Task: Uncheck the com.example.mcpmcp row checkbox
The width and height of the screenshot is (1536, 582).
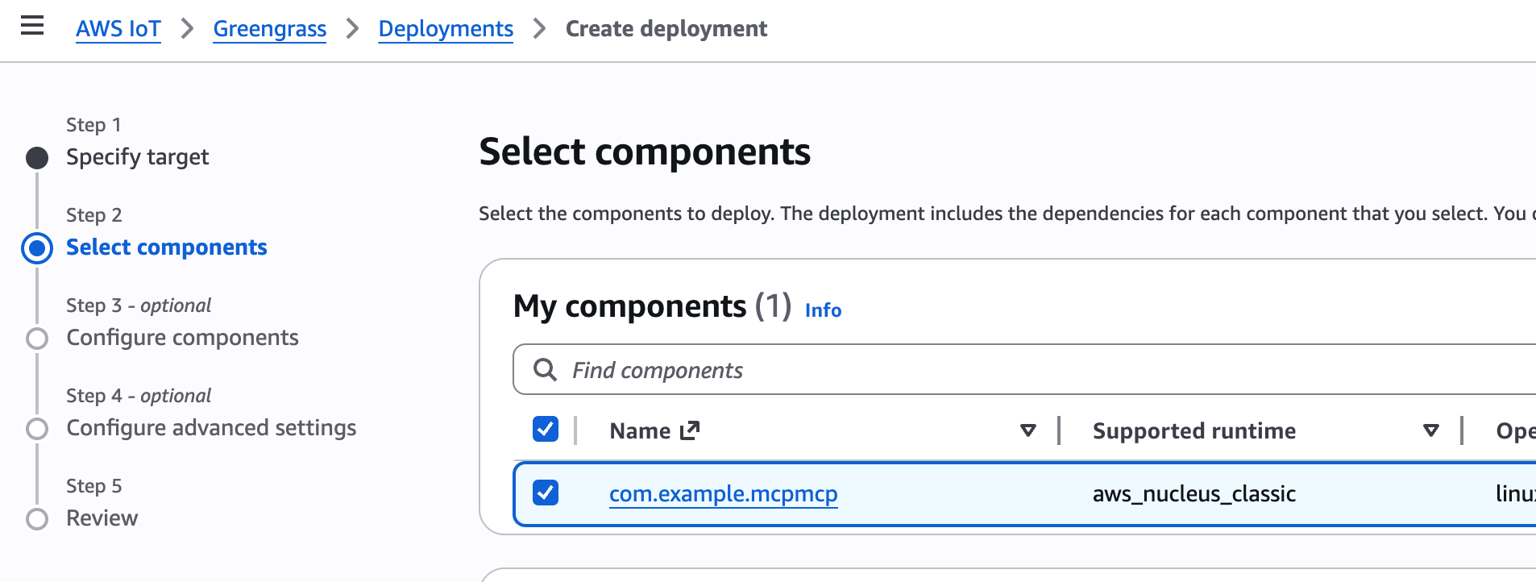Action: (x=546, y=492)
